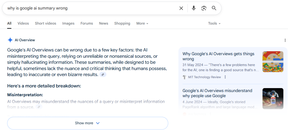The image size is (288, 134).
Task: Click the magnifying glass search icon
Action: [214, 8]
